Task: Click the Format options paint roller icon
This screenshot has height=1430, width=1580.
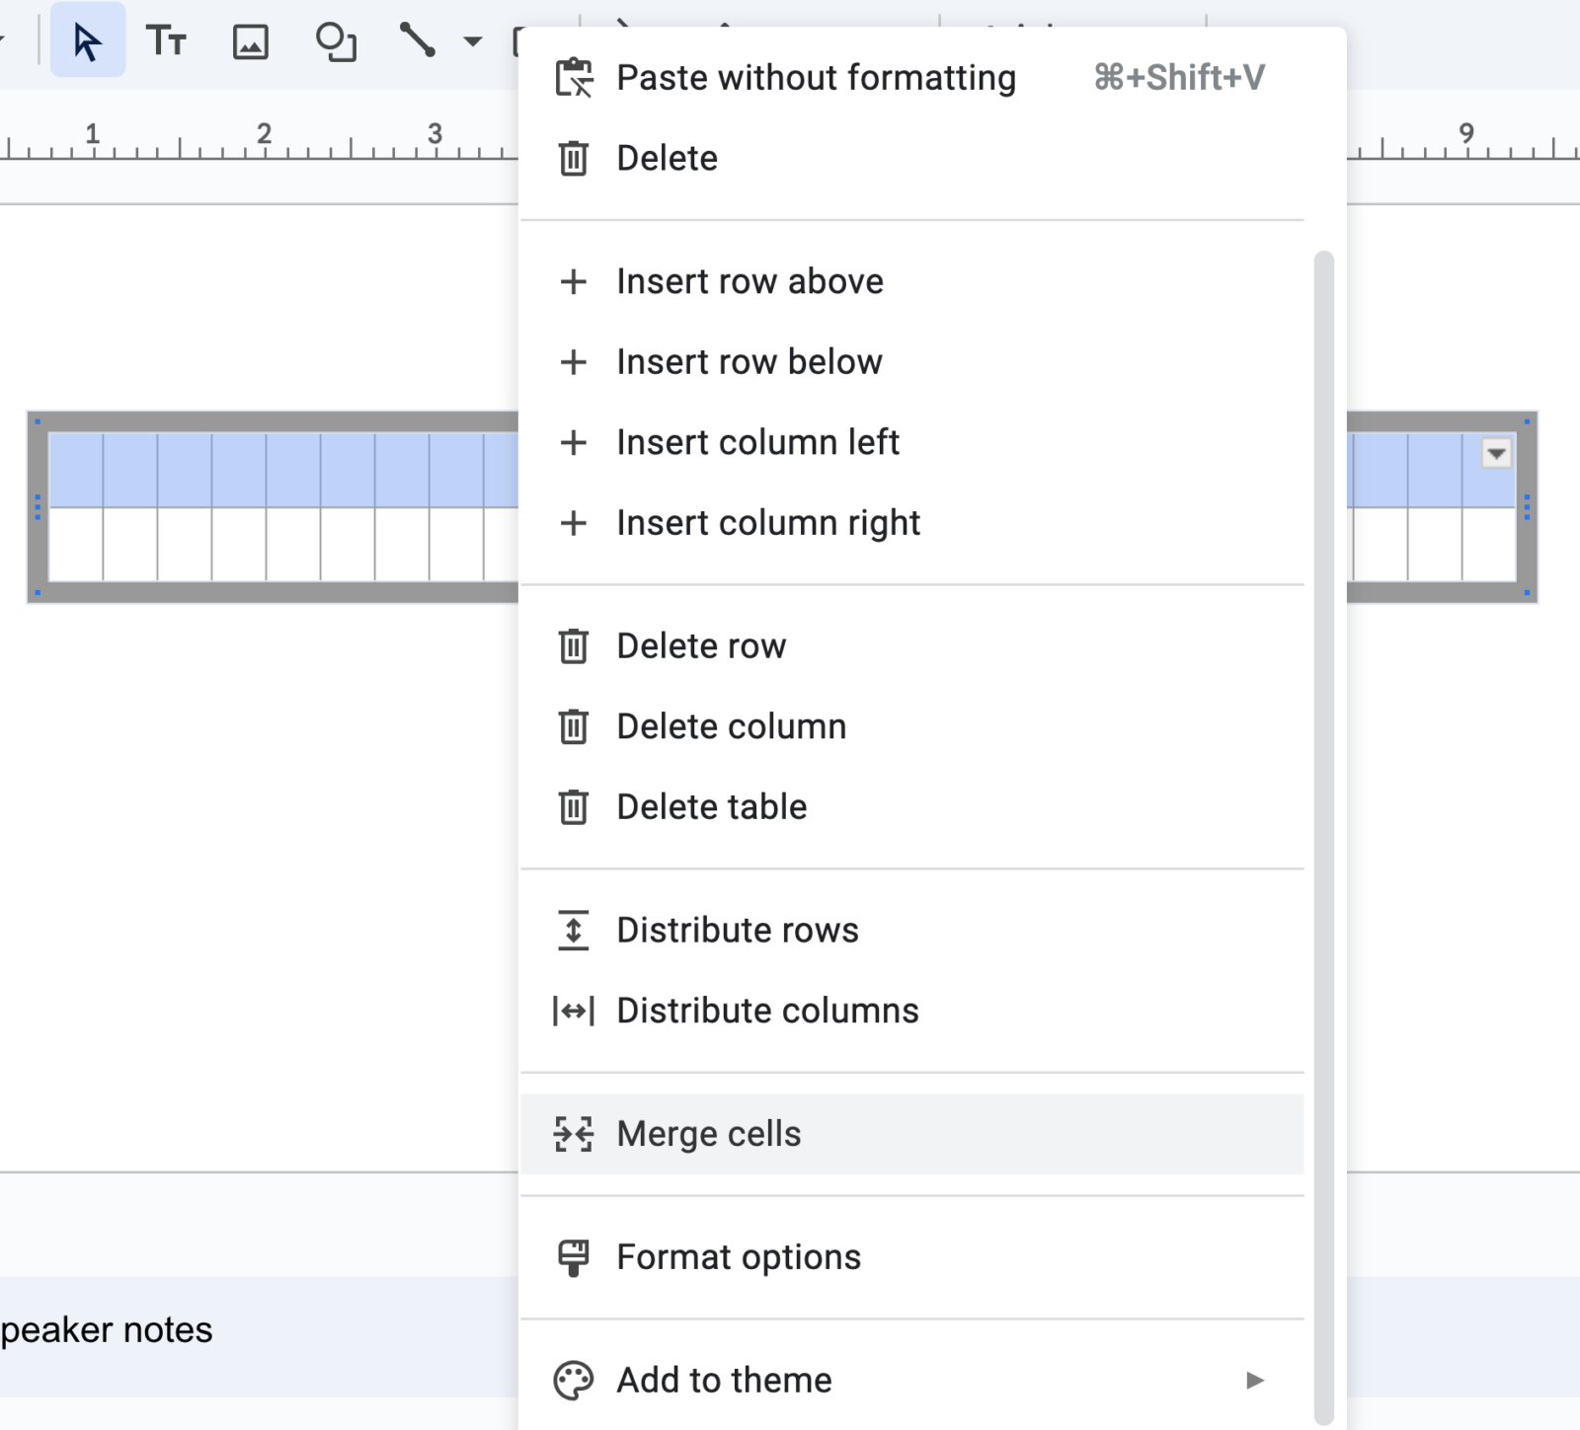Action: point(573,1257)
